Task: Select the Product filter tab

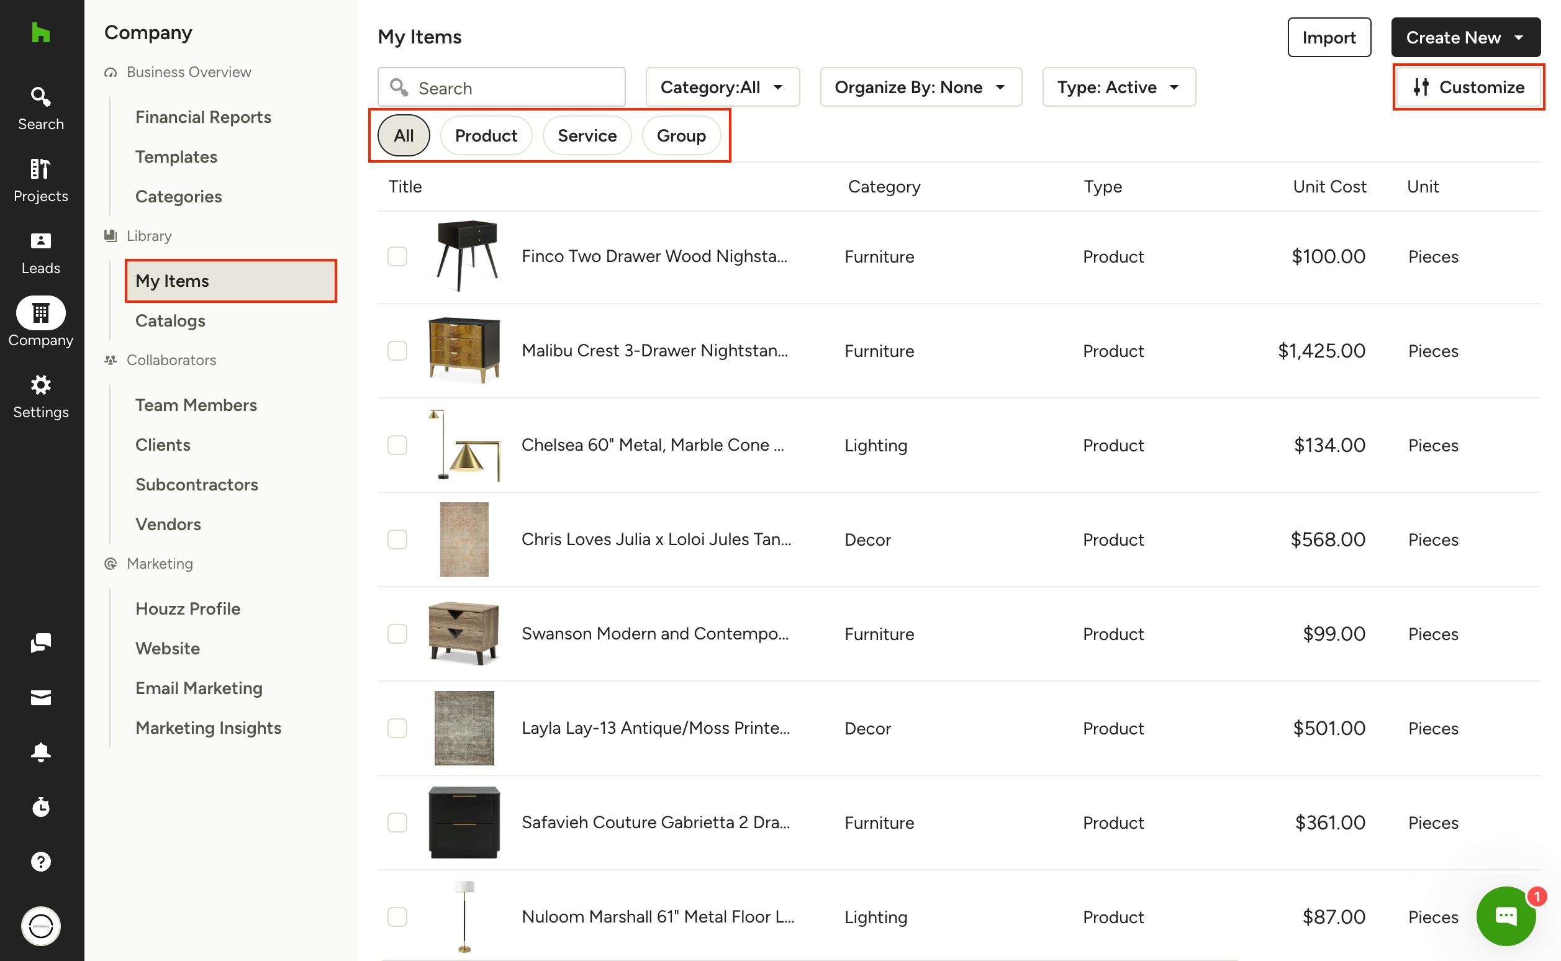Action: click(486, 135)
